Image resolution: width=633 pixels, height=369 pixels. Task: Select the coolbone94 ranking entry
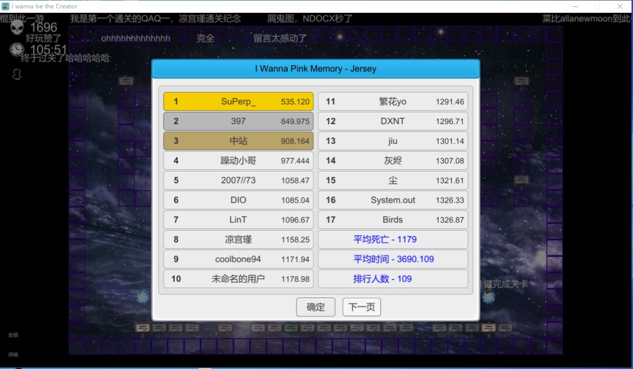[x=238, y=259]
